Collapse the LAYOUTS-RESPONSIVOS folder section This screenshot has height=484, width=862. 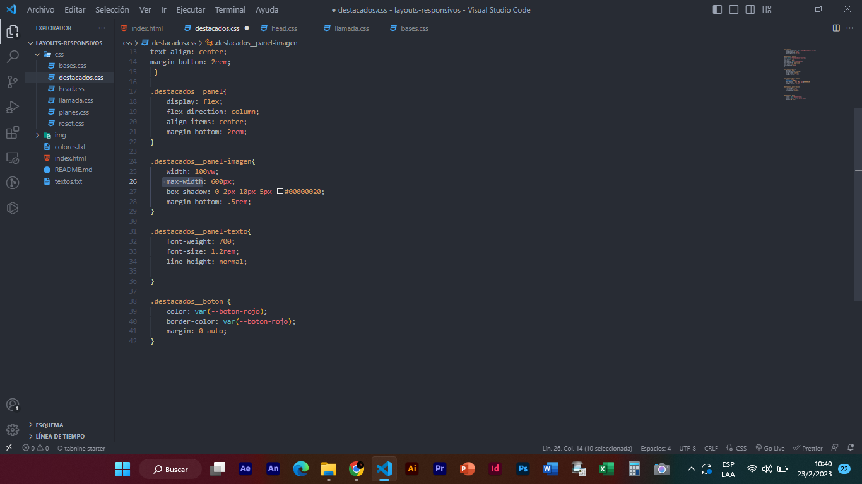point(69,43)
